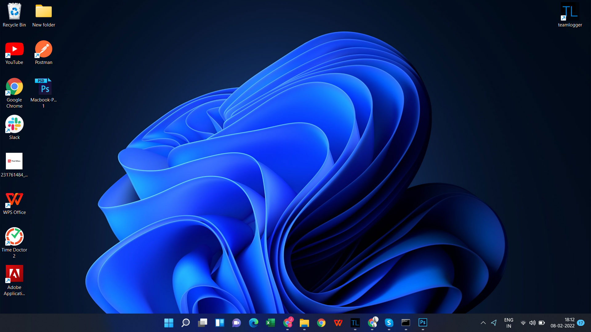591x332 pixels.
Task: Open the ENG IN language switcher
Action: point(509,323)
